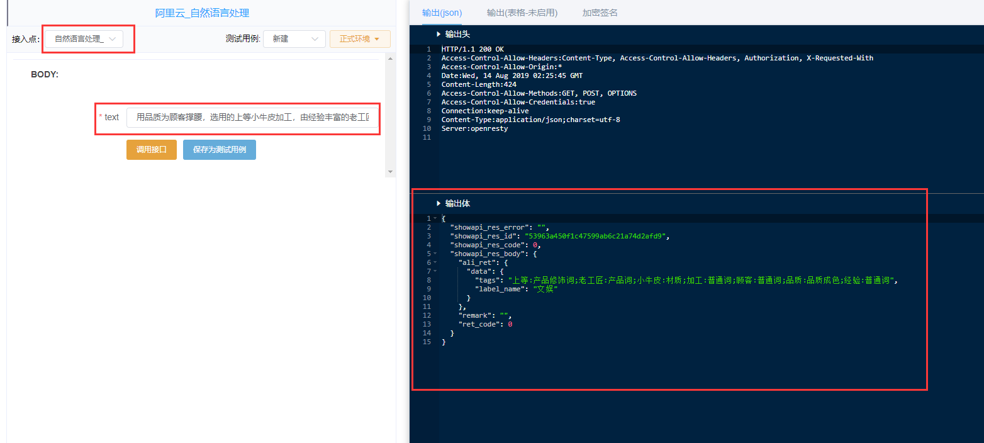Click the request panel scroll-down arrow

[391, 172]
